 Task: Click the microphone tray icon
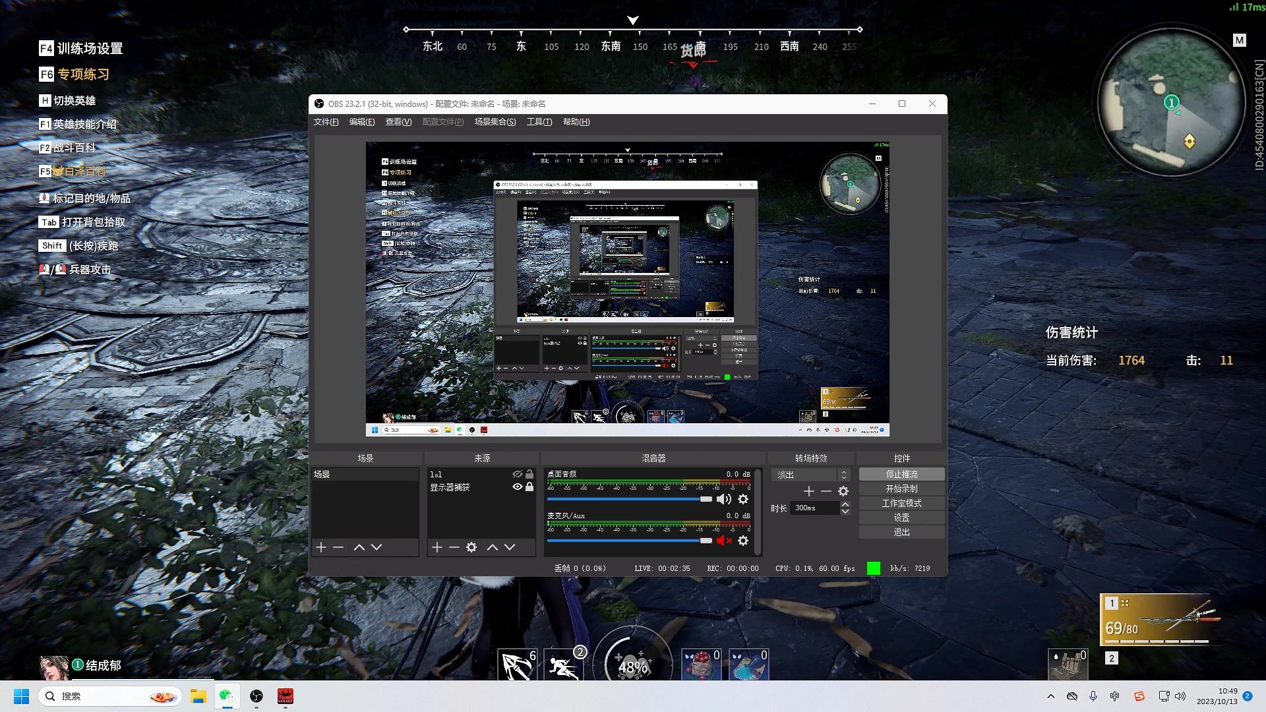[x=1093, y=696]
